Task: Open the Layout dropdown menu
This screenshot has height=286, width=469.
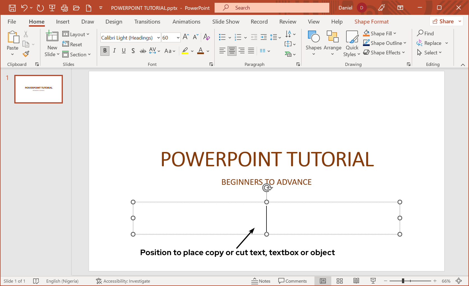Action: [76, 34]
